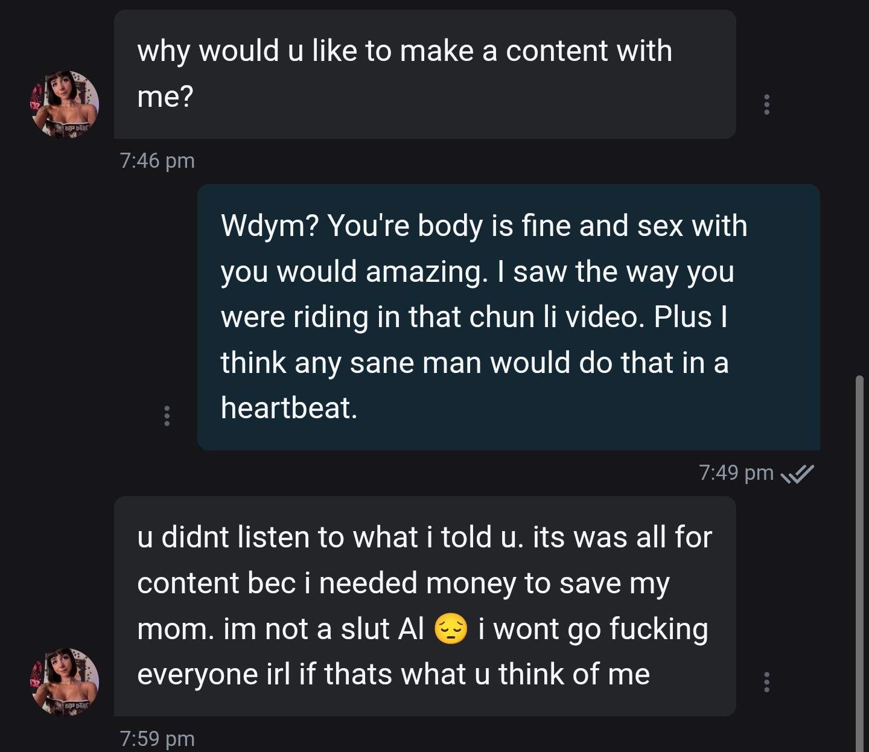Open three-dot menu beside the 'Wdym?' message
This screenshot has height=752, width=869.
pyautogui.click(x=167, y=416)
